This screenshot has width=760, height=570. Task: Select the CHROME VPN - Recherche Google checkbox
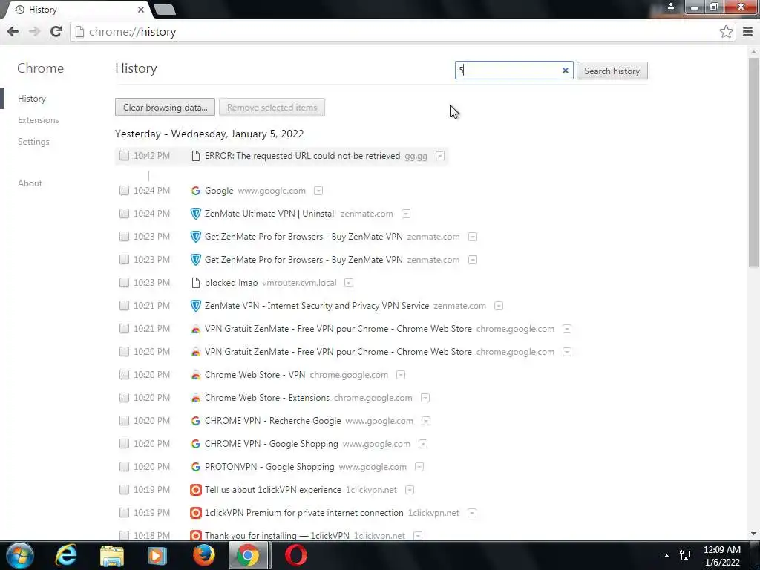point(124,421)
